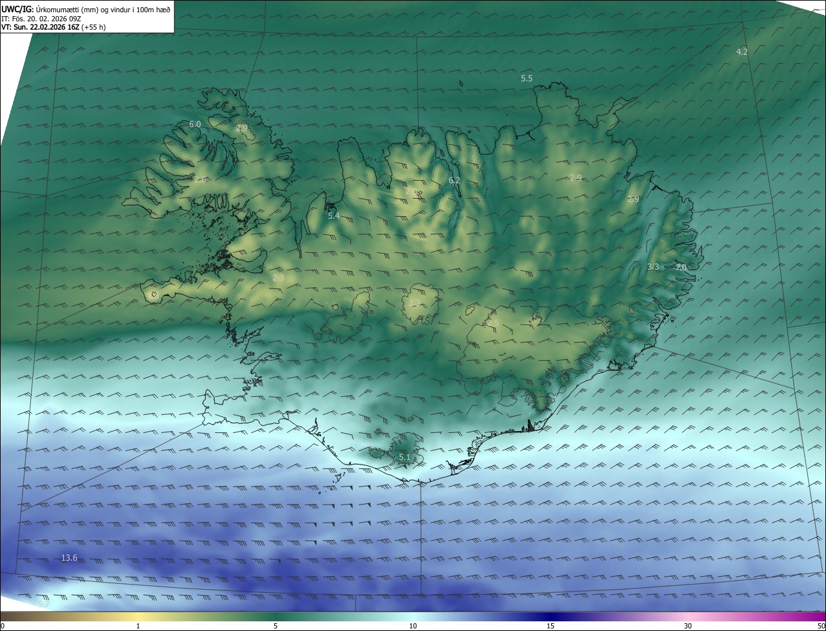826x631 pixels.
Task: Click the 5.5 value north of Iceland
Action: click(527, 78)
